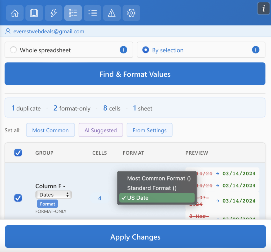This screenshot has width=271, height=252.
Task: Click info icon beside By selection
Action: (255, 50)
